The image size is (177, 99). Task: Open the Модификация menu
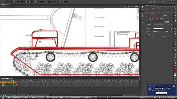click(x=30, y=2)
